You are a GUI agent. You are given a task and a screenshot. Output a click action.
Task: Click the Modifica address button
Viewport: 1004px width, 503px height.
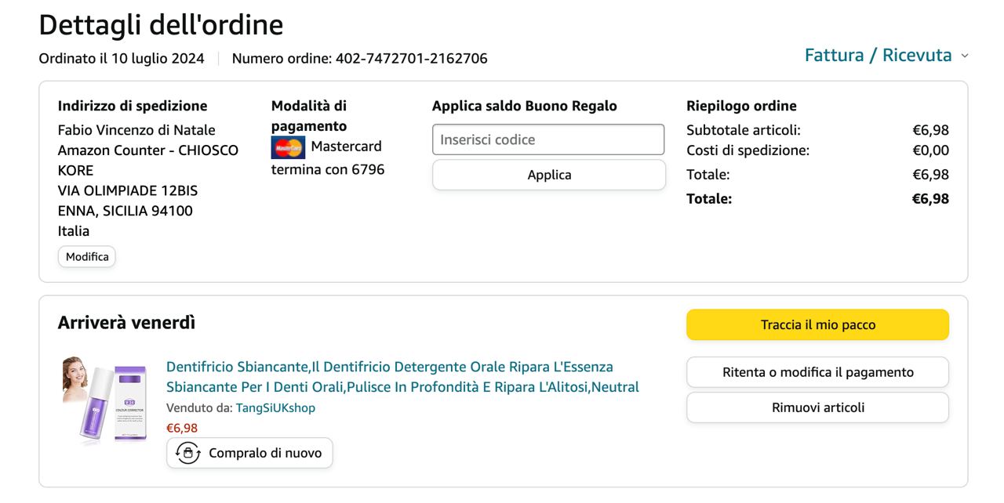tap(87, 256)
